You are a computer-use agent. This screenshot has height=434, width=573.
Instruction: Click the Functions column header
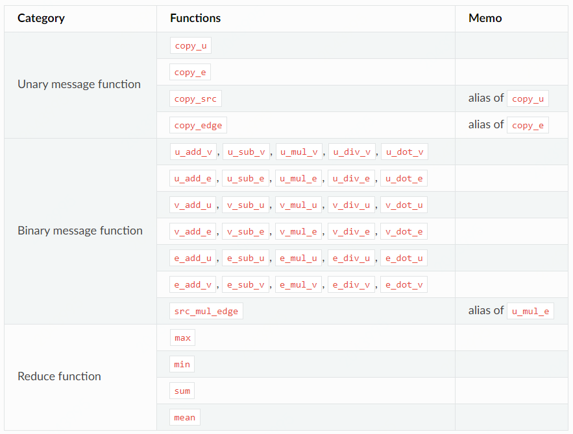point(195,18)
